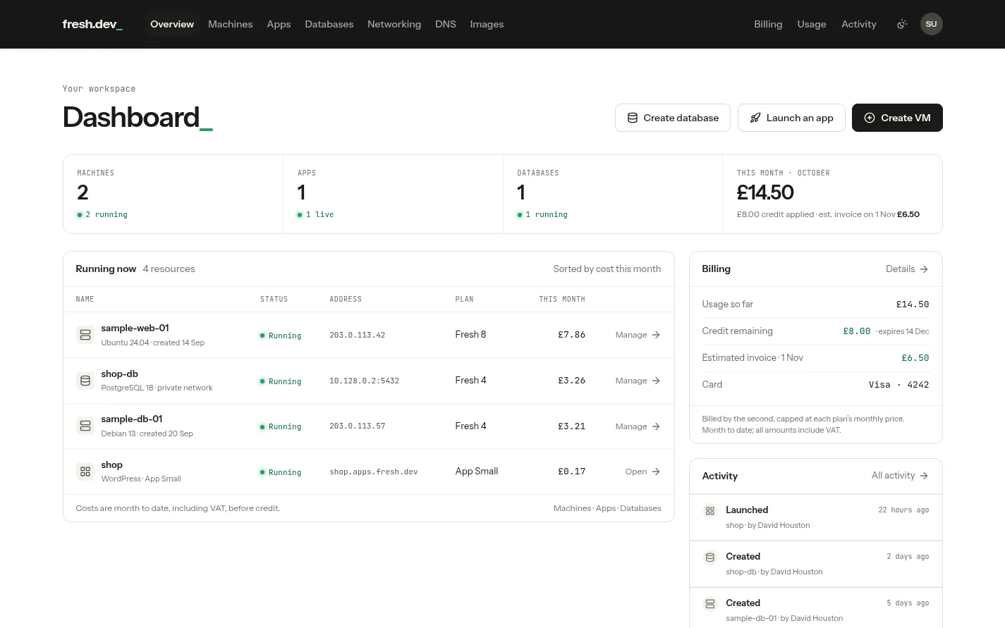Open the shop WordPress app

642,472
